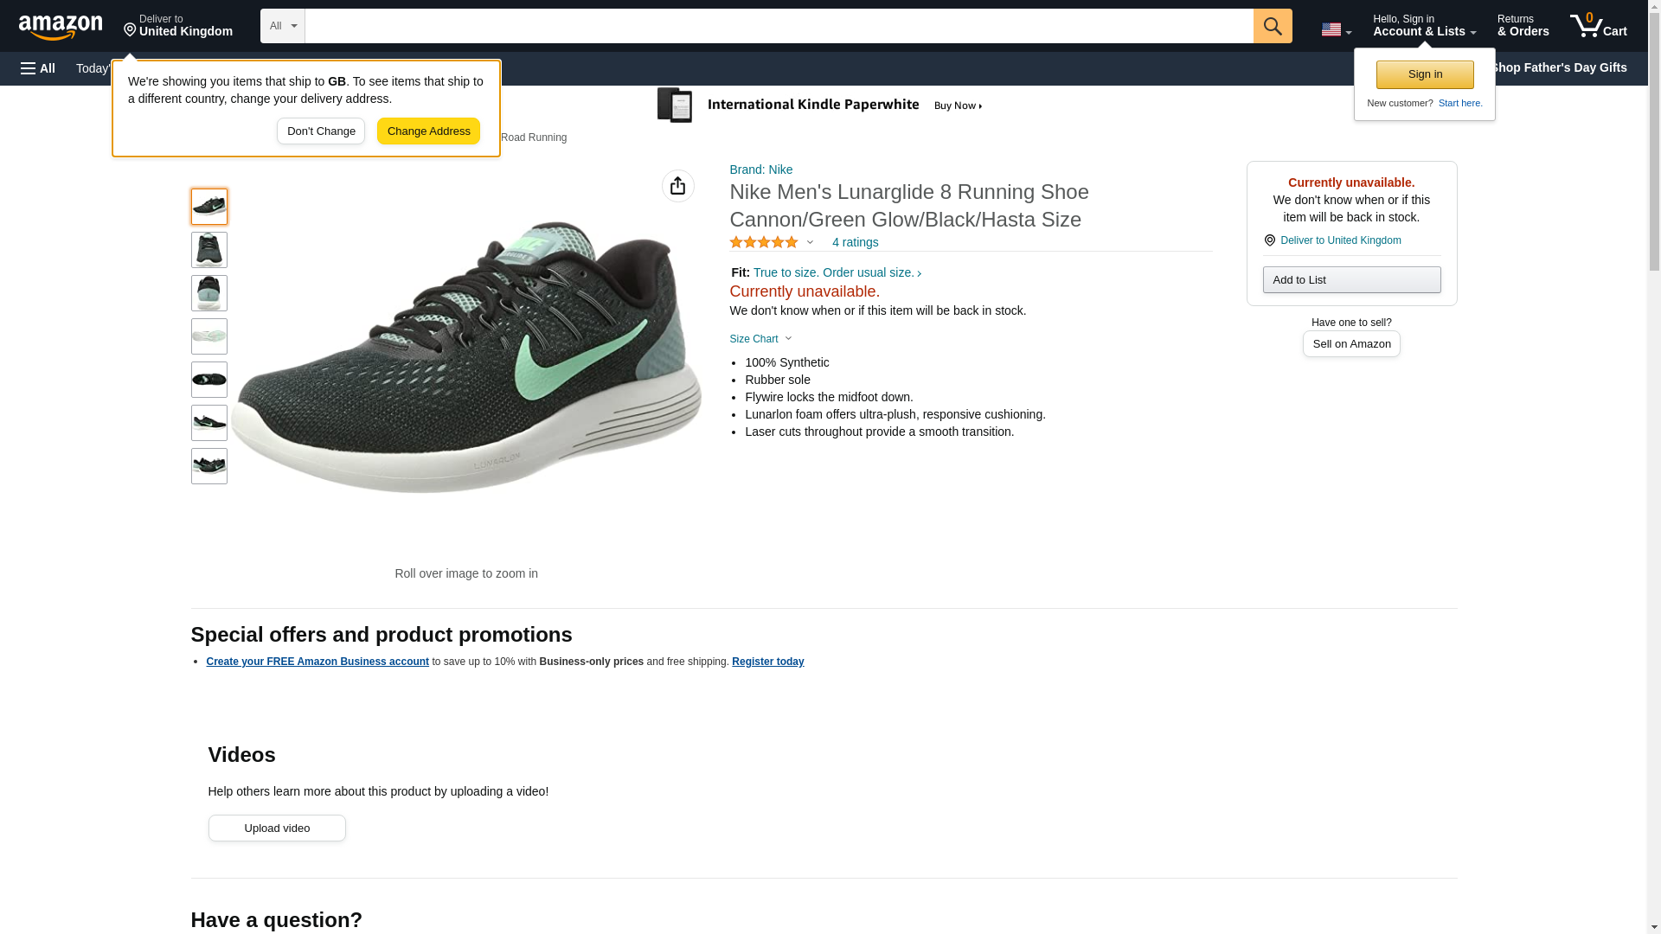Click the share icon on product image
Image resolution: width=1661 pixels, height=934 pixels.
tap(677, 186)
